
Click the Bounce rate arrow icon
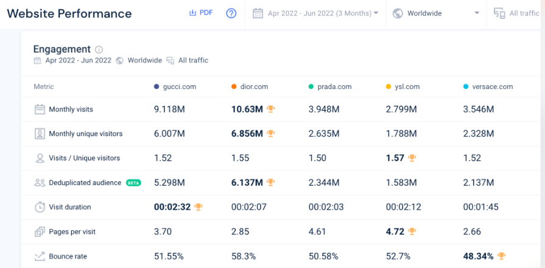pos(40,256)
